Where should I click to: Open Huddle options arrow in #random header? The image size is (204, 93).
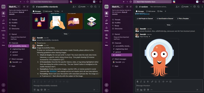coord(191,7)
